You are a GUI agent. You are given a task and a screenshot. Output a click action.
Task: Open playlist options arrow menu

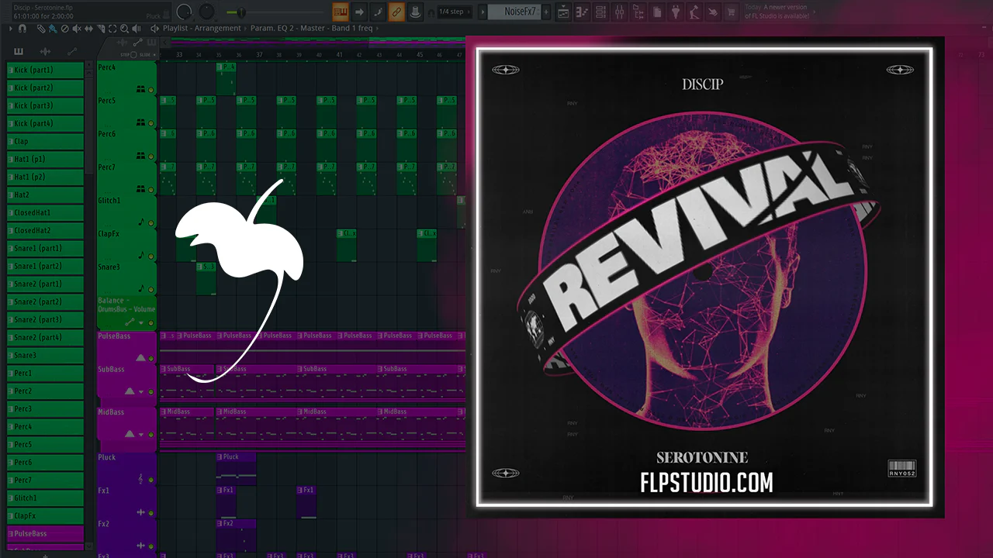click(x=11, y=29)
